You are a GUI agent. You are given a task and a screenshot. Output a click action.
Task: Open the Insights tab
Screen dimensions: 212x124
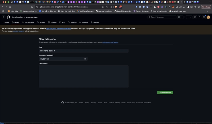point(83,23)
